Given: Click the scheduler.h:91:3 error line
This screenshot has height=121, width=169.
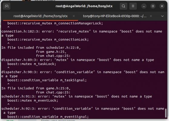Looking at the screenshot, I should [x=77, y=96].
